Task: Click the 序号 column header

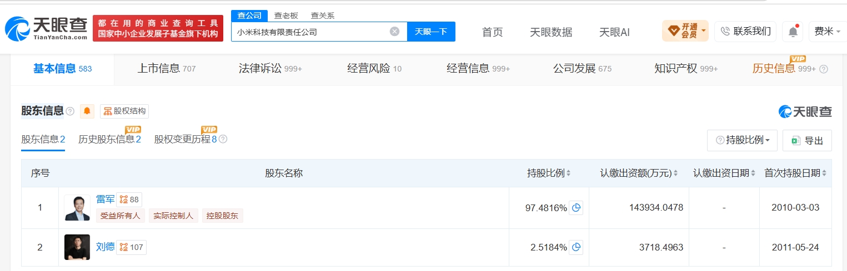Action: pyautogui.click(x=40, y=173)
